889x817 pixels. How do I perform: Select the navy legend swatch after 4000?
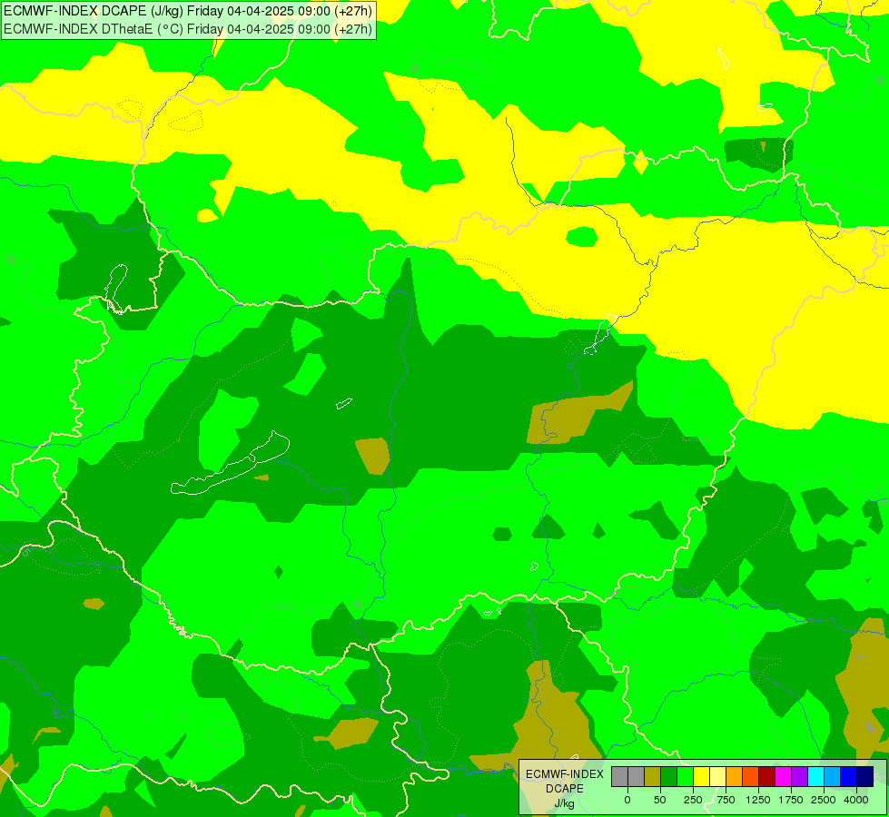click(864, 777)
